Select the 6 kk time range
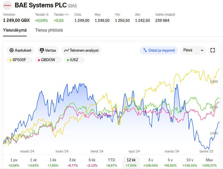This screenshot has width=223, height=169. tap(92, 162)
